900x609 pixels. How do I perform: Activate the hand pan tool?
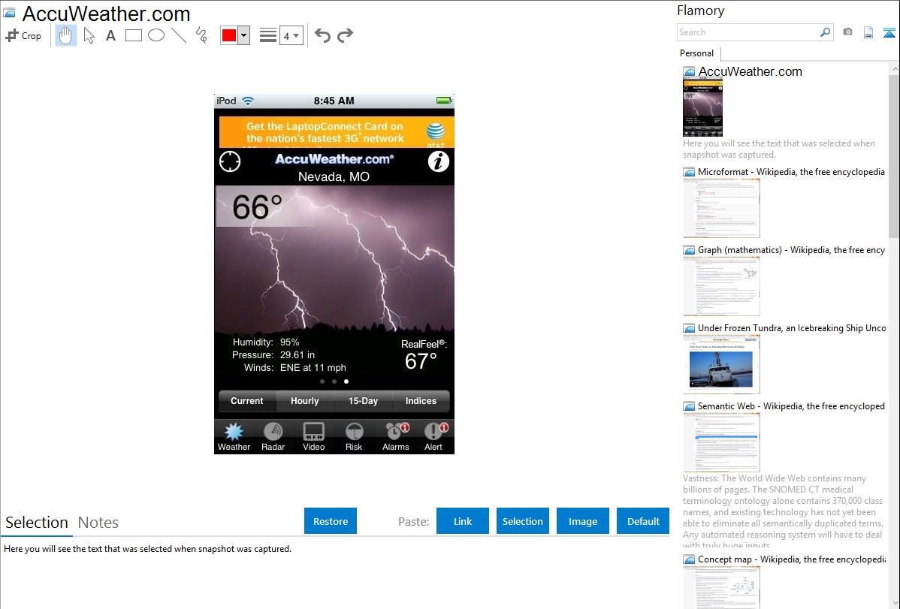pos(65,35)
